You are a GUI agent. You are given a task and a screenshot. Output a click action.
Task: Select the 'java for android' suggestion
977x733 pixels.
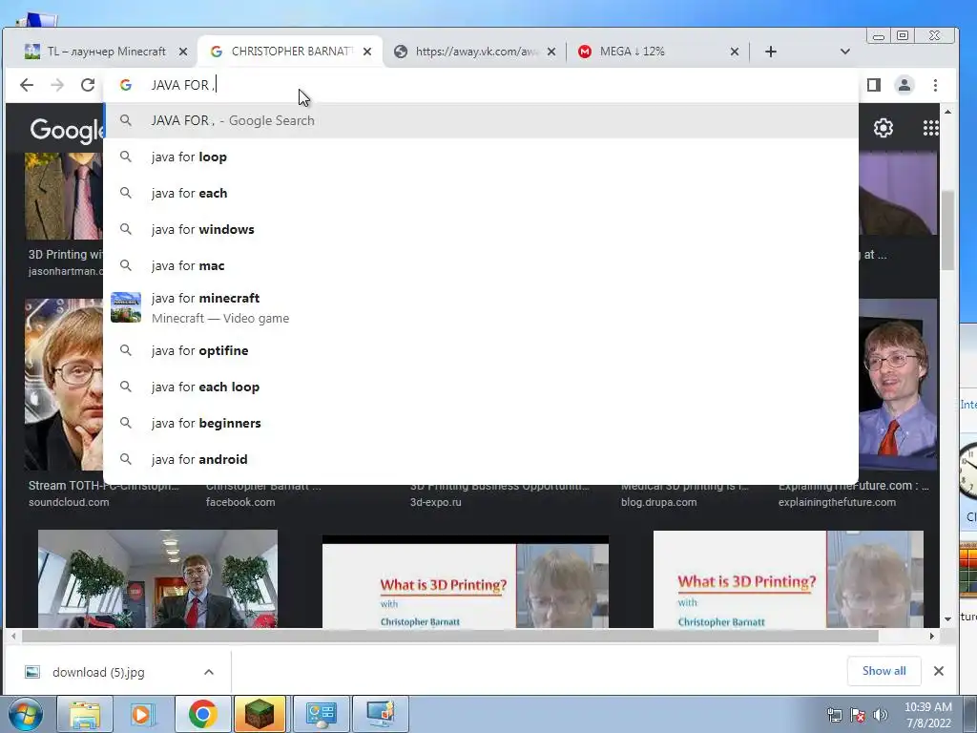481,459
